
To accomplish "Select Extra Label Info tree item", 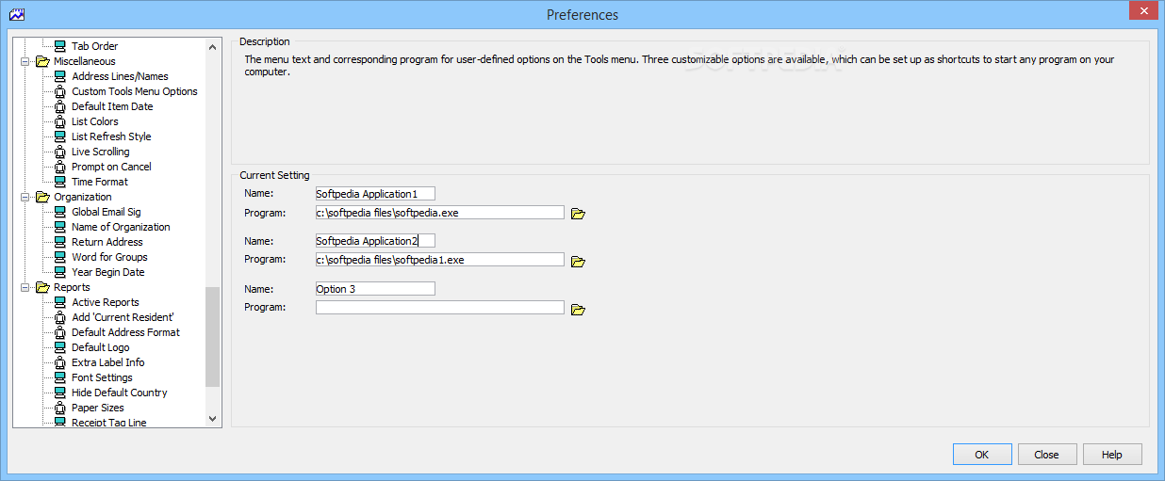I will point(108,362).
